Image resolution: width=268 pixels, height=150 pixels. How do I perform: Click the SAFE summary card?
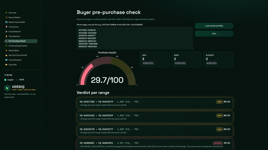pos(155,59)
